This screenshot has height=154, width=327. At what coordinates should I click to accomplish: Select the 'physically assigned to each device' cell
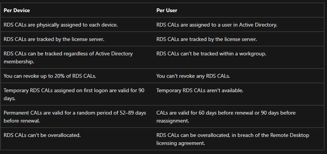point(60,25)
